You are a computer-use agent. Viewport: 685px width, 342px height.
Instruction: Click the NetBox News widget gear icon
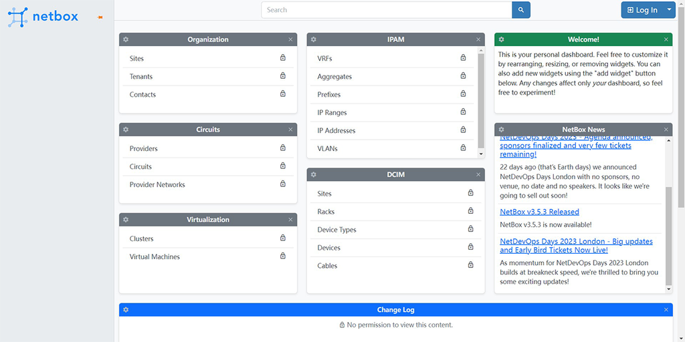coord(502,130)
